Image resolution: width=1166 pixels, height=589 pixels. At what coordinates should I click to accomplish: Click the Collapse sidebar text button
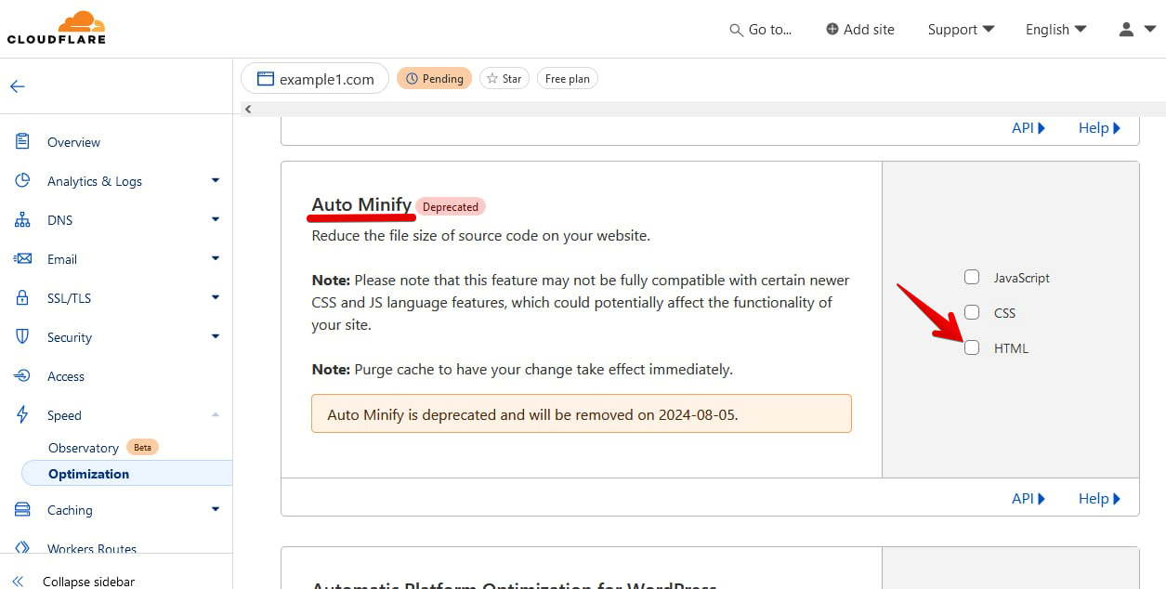pos(88,582)
